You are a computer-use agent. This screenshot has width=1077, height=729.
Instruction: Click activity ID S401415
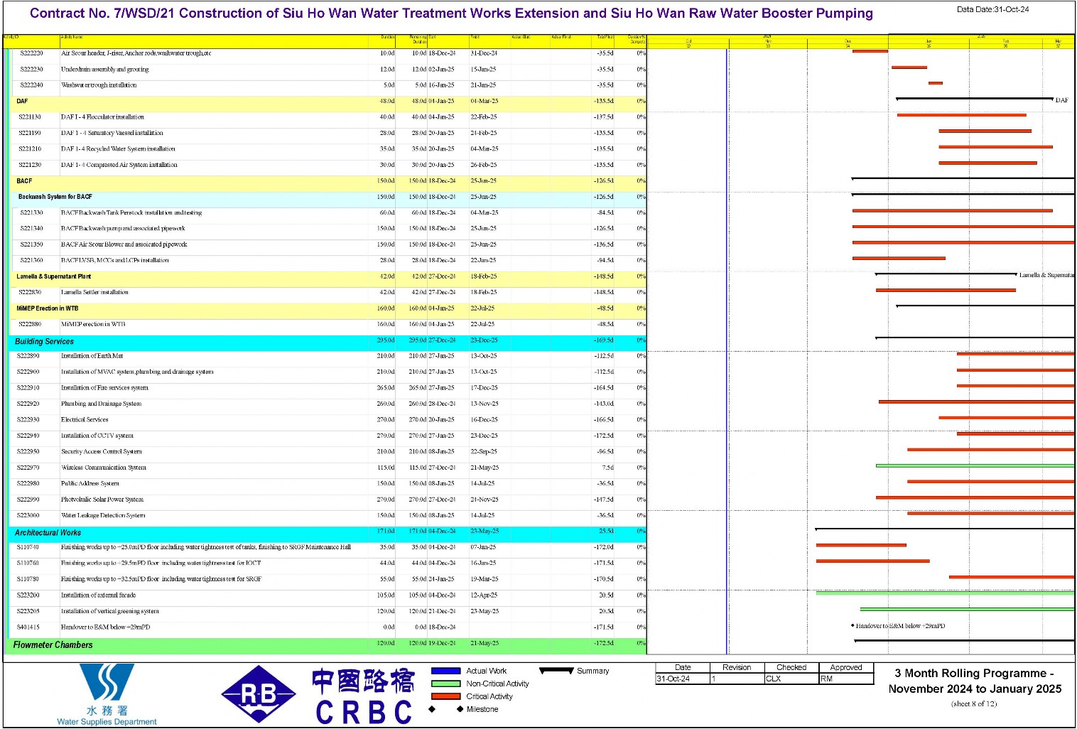pos(28,627)
